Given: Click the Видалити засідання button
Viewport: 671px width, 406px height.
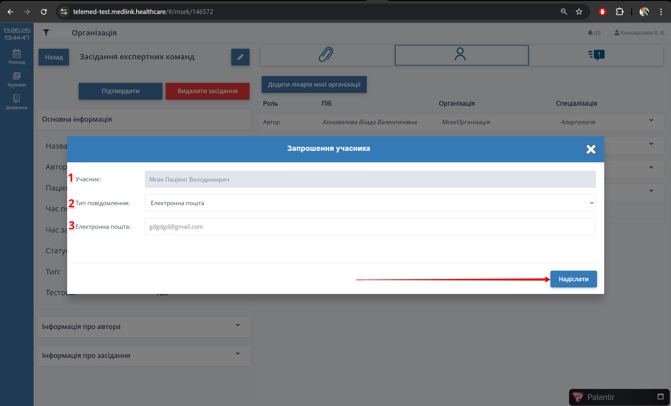Looking at the screenshot, I should coord(207,91).
